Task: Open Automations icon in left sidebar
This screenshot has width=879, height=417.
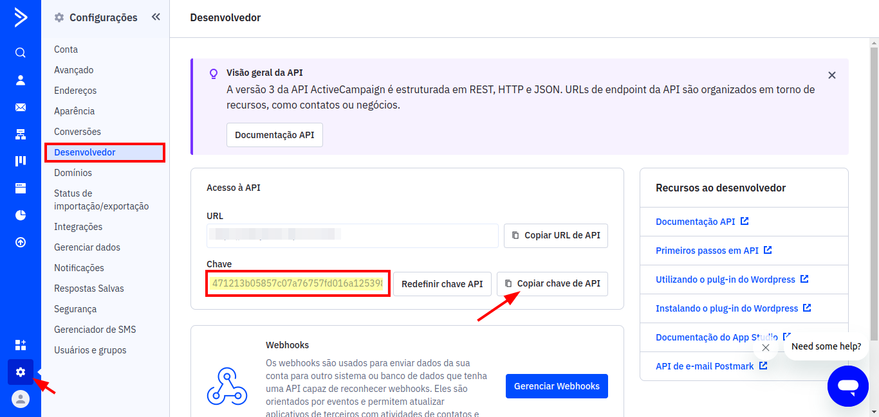Action: [21, 134]
